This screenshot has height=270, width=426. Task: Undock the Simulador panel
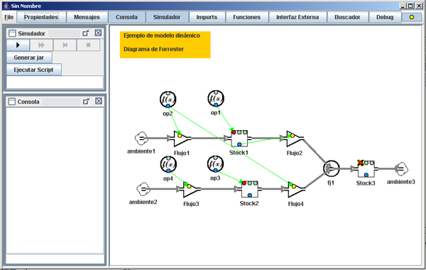86,33
